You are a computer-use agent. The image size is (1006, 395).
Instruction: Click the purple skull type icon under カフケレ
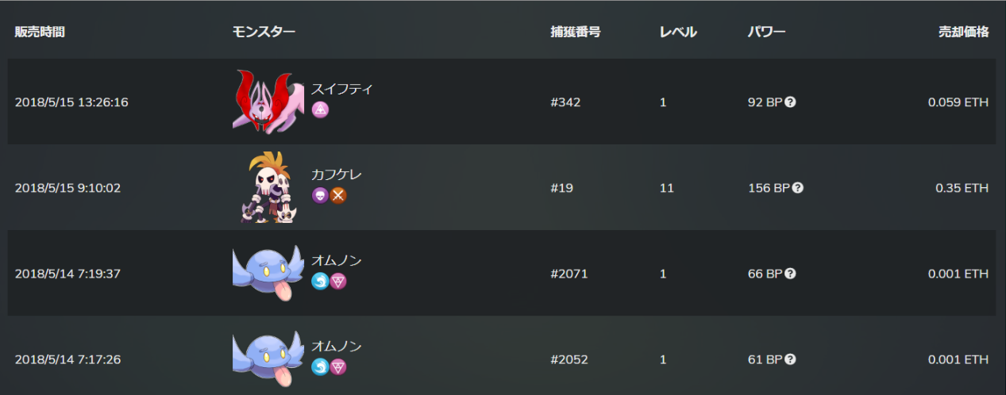[320, 195]
